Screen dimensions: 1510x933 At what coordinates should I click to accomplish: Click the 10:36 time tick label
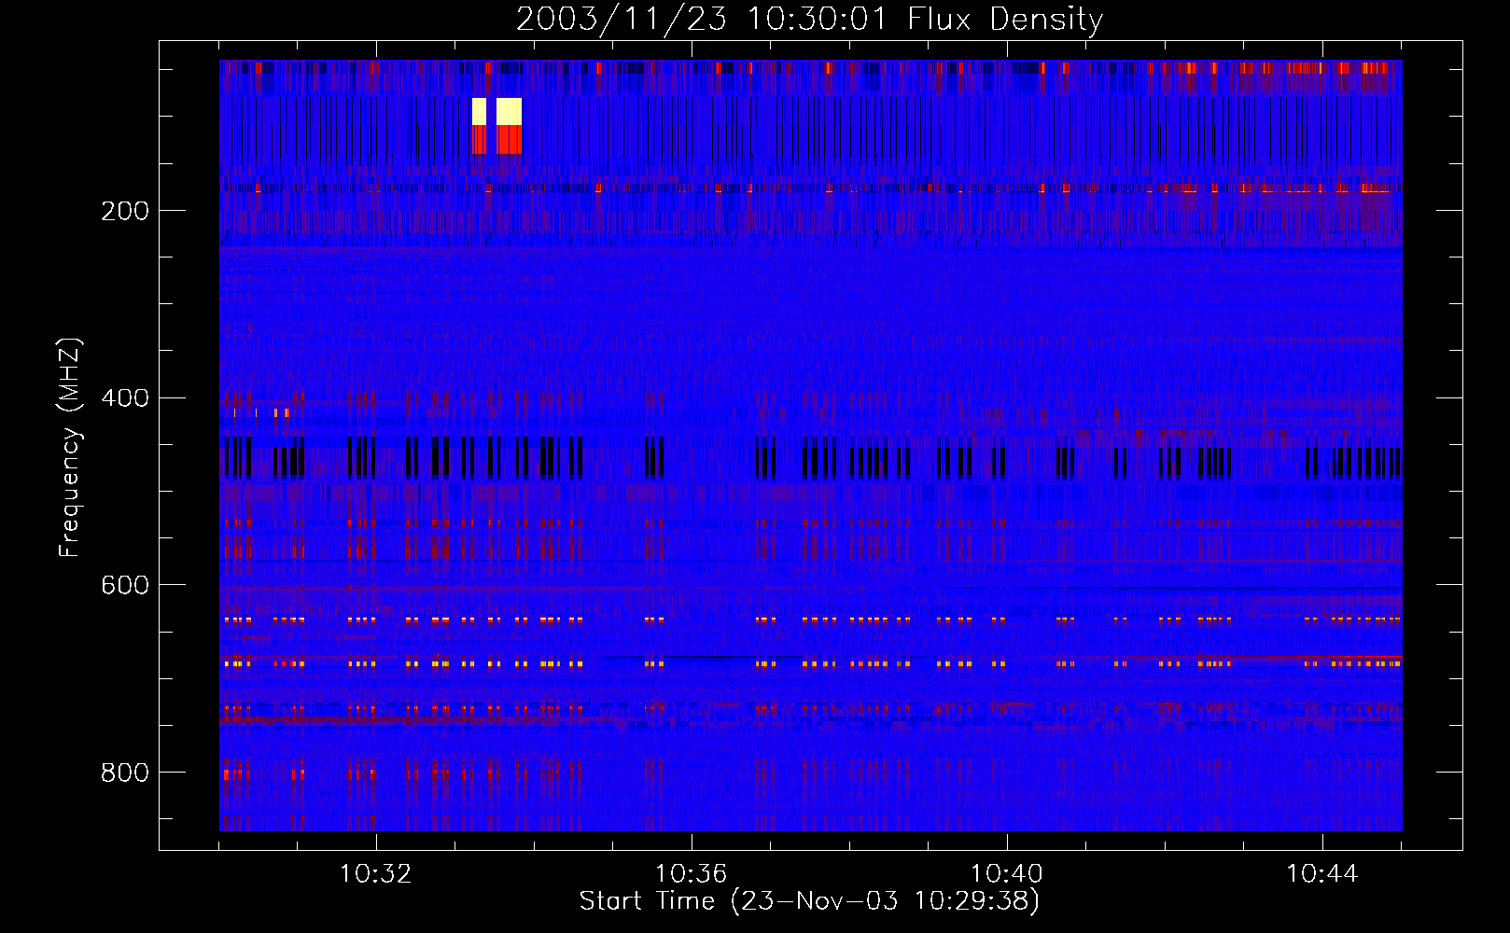[x=692, y=874]
